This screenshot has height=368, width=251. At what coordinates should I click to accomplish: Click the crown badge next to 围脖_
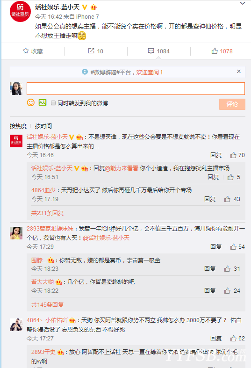[x=50, y=260]
